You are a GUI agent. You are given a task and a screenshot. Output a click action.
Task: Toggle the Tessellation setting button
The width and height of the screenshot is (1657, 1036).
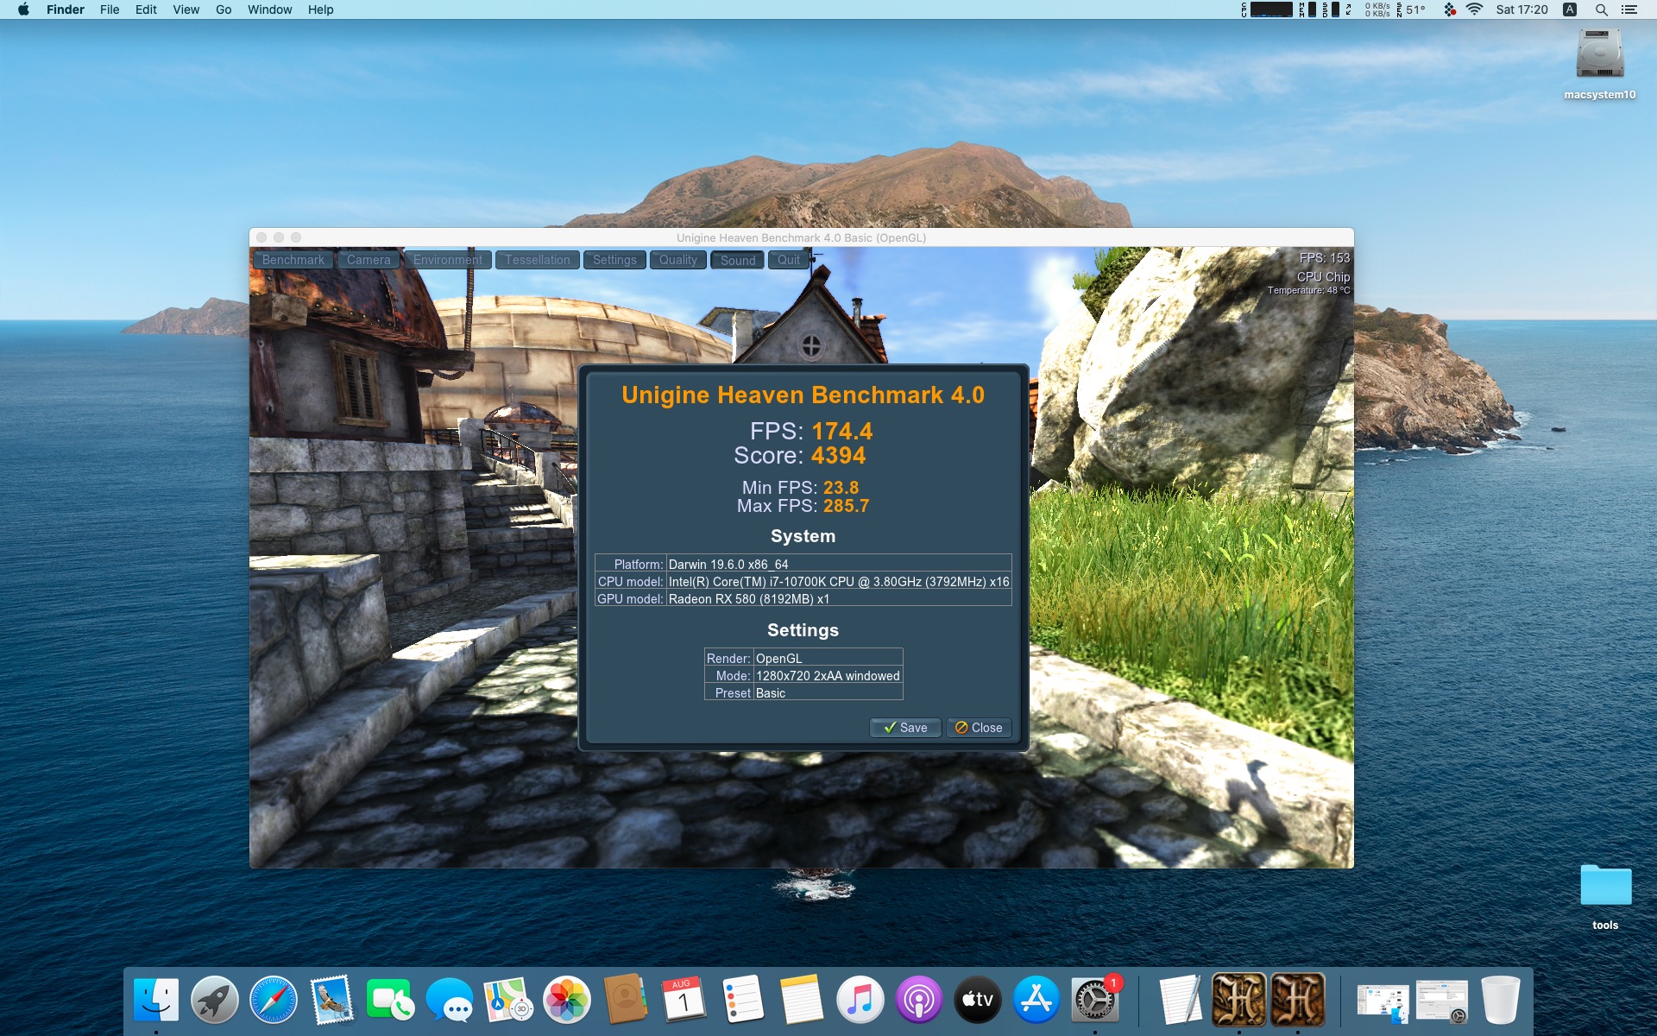pyautogui.click(x=537, y=260)
